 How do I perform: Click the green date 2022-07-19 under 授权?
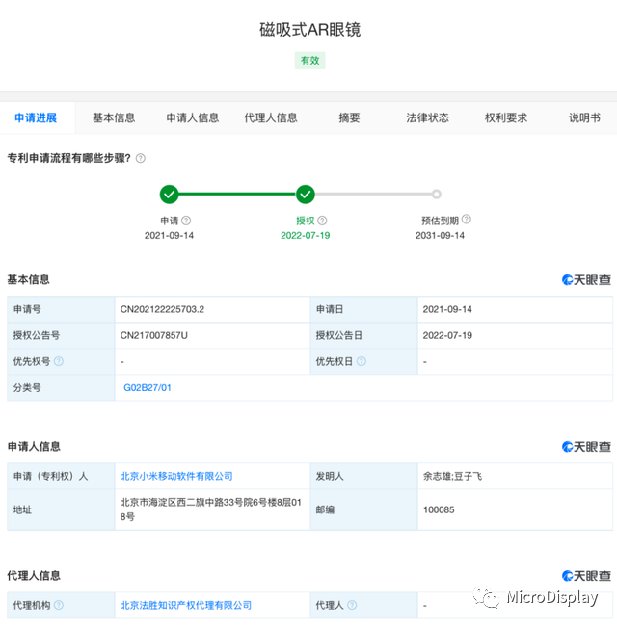[x=306, y=236]
